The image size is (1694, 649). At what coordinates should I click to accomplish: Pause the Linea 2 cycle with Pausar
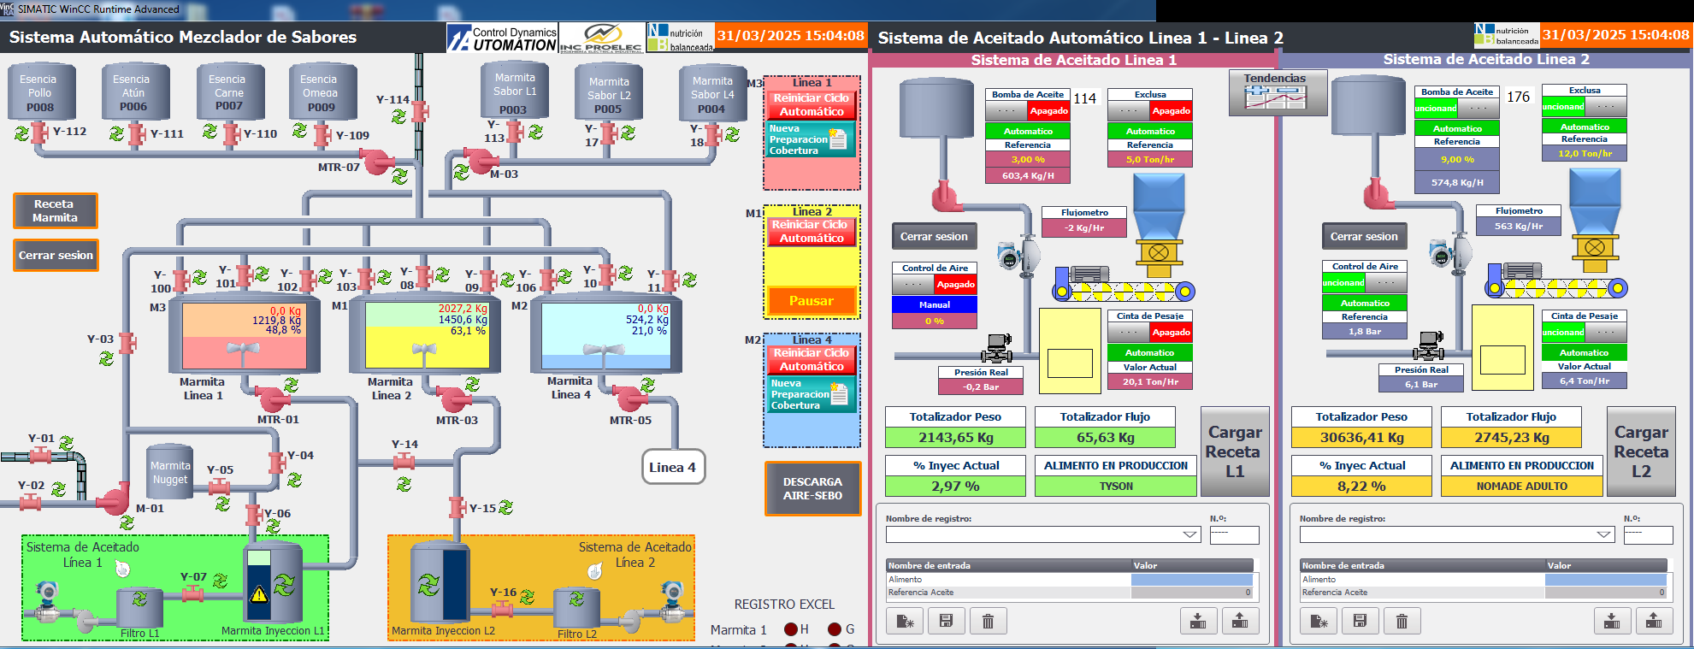click(x=812, y=301)
